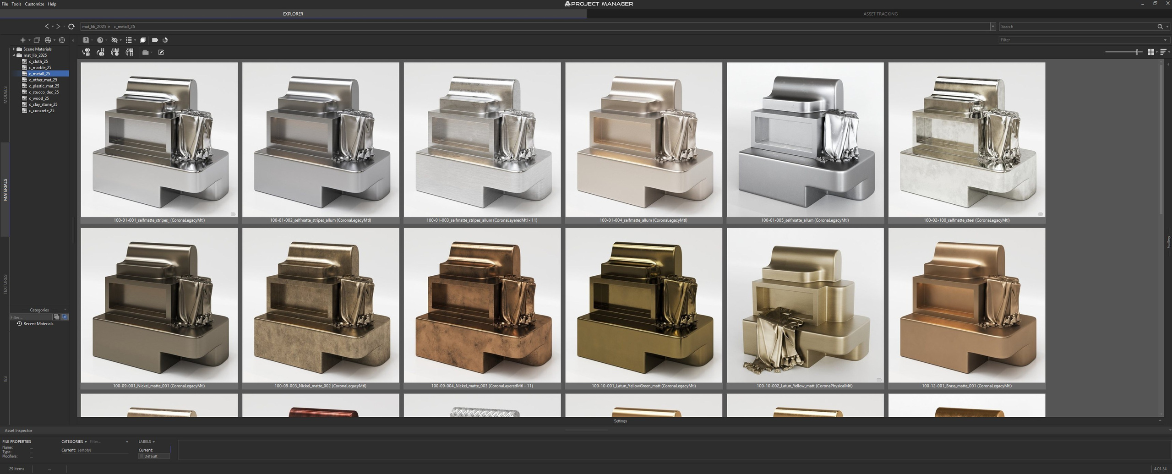Viewport: 1172px width, 474px height.
Task: Click the save multiple materials to library icon
Action: point(130,52)
